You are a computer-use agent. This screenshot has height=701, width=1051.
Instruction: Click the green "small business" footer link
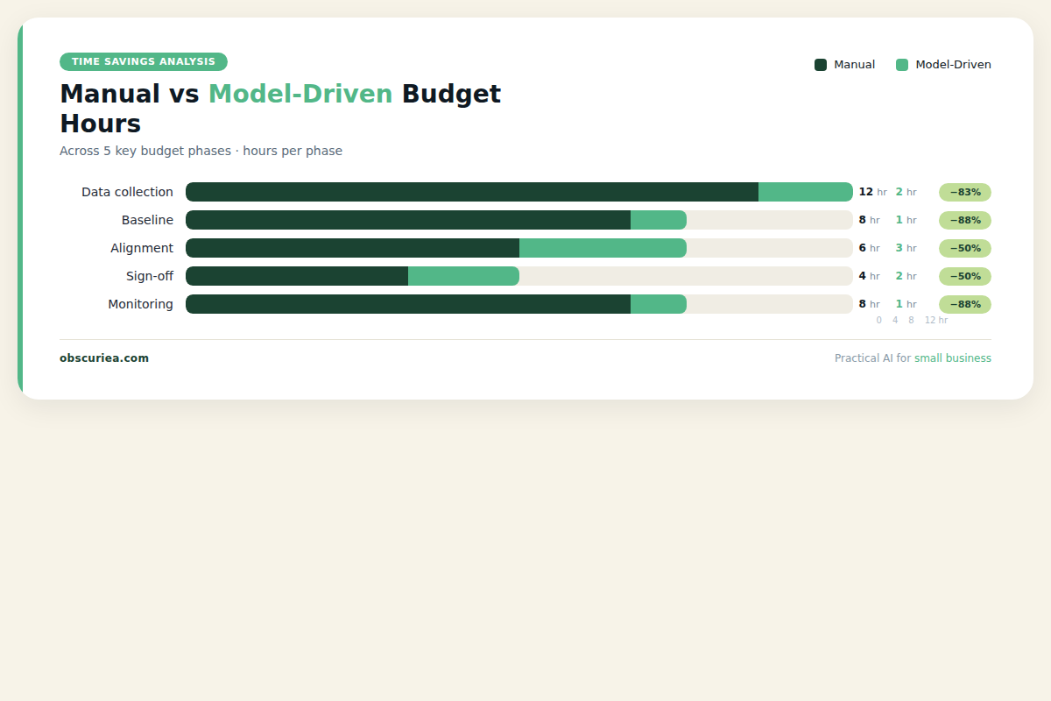point(953,358)
